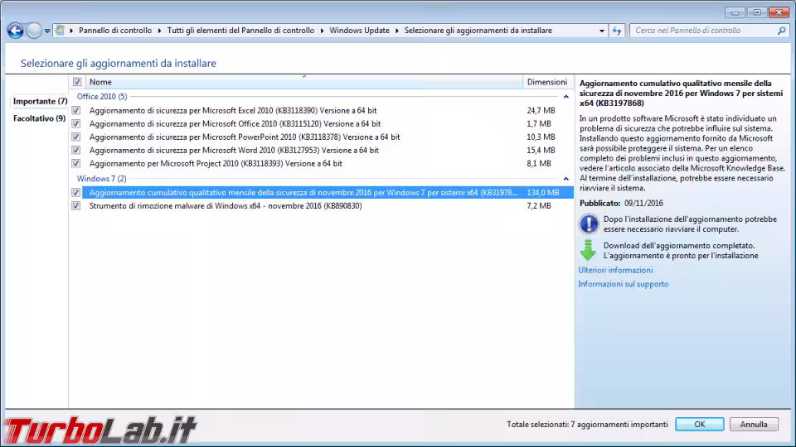This screenshot has width=796, height=447.
Task: Open 'Ulteriori informazioni' link
Action: [615, 270]
